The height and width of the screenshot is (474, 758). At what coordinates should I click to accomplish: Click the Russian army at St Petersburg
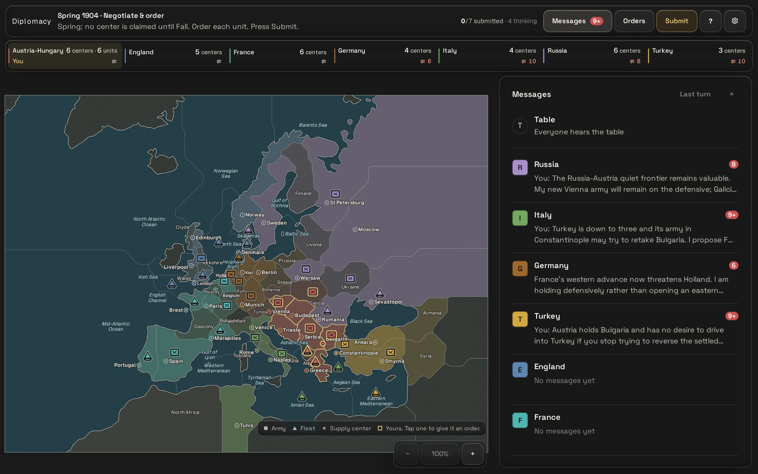point(336,194)
